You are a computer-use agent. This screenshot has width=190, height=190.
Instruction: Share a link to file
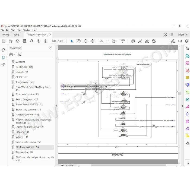(x=173, y=41)
